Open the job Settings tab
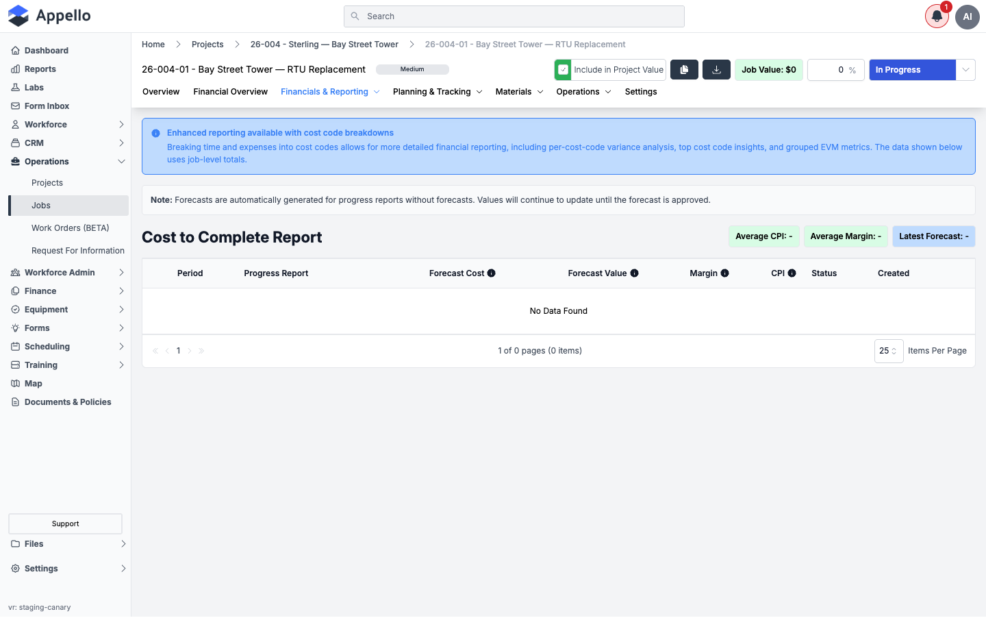Screen dimensions: 986x629 [641, 92]
